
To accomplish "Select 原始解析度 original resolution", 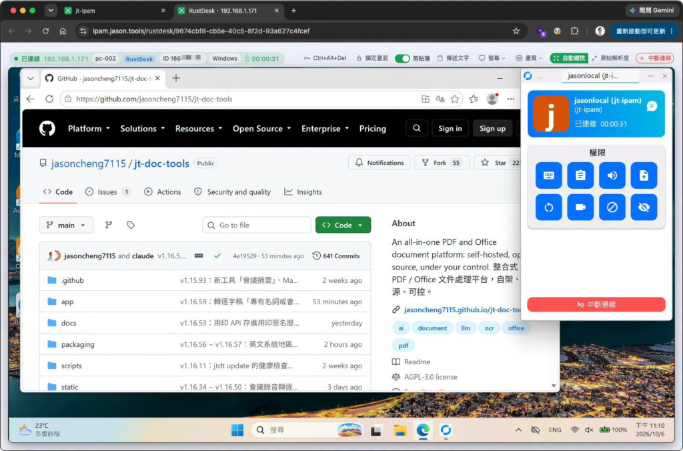I will click(x=610, y=58).
